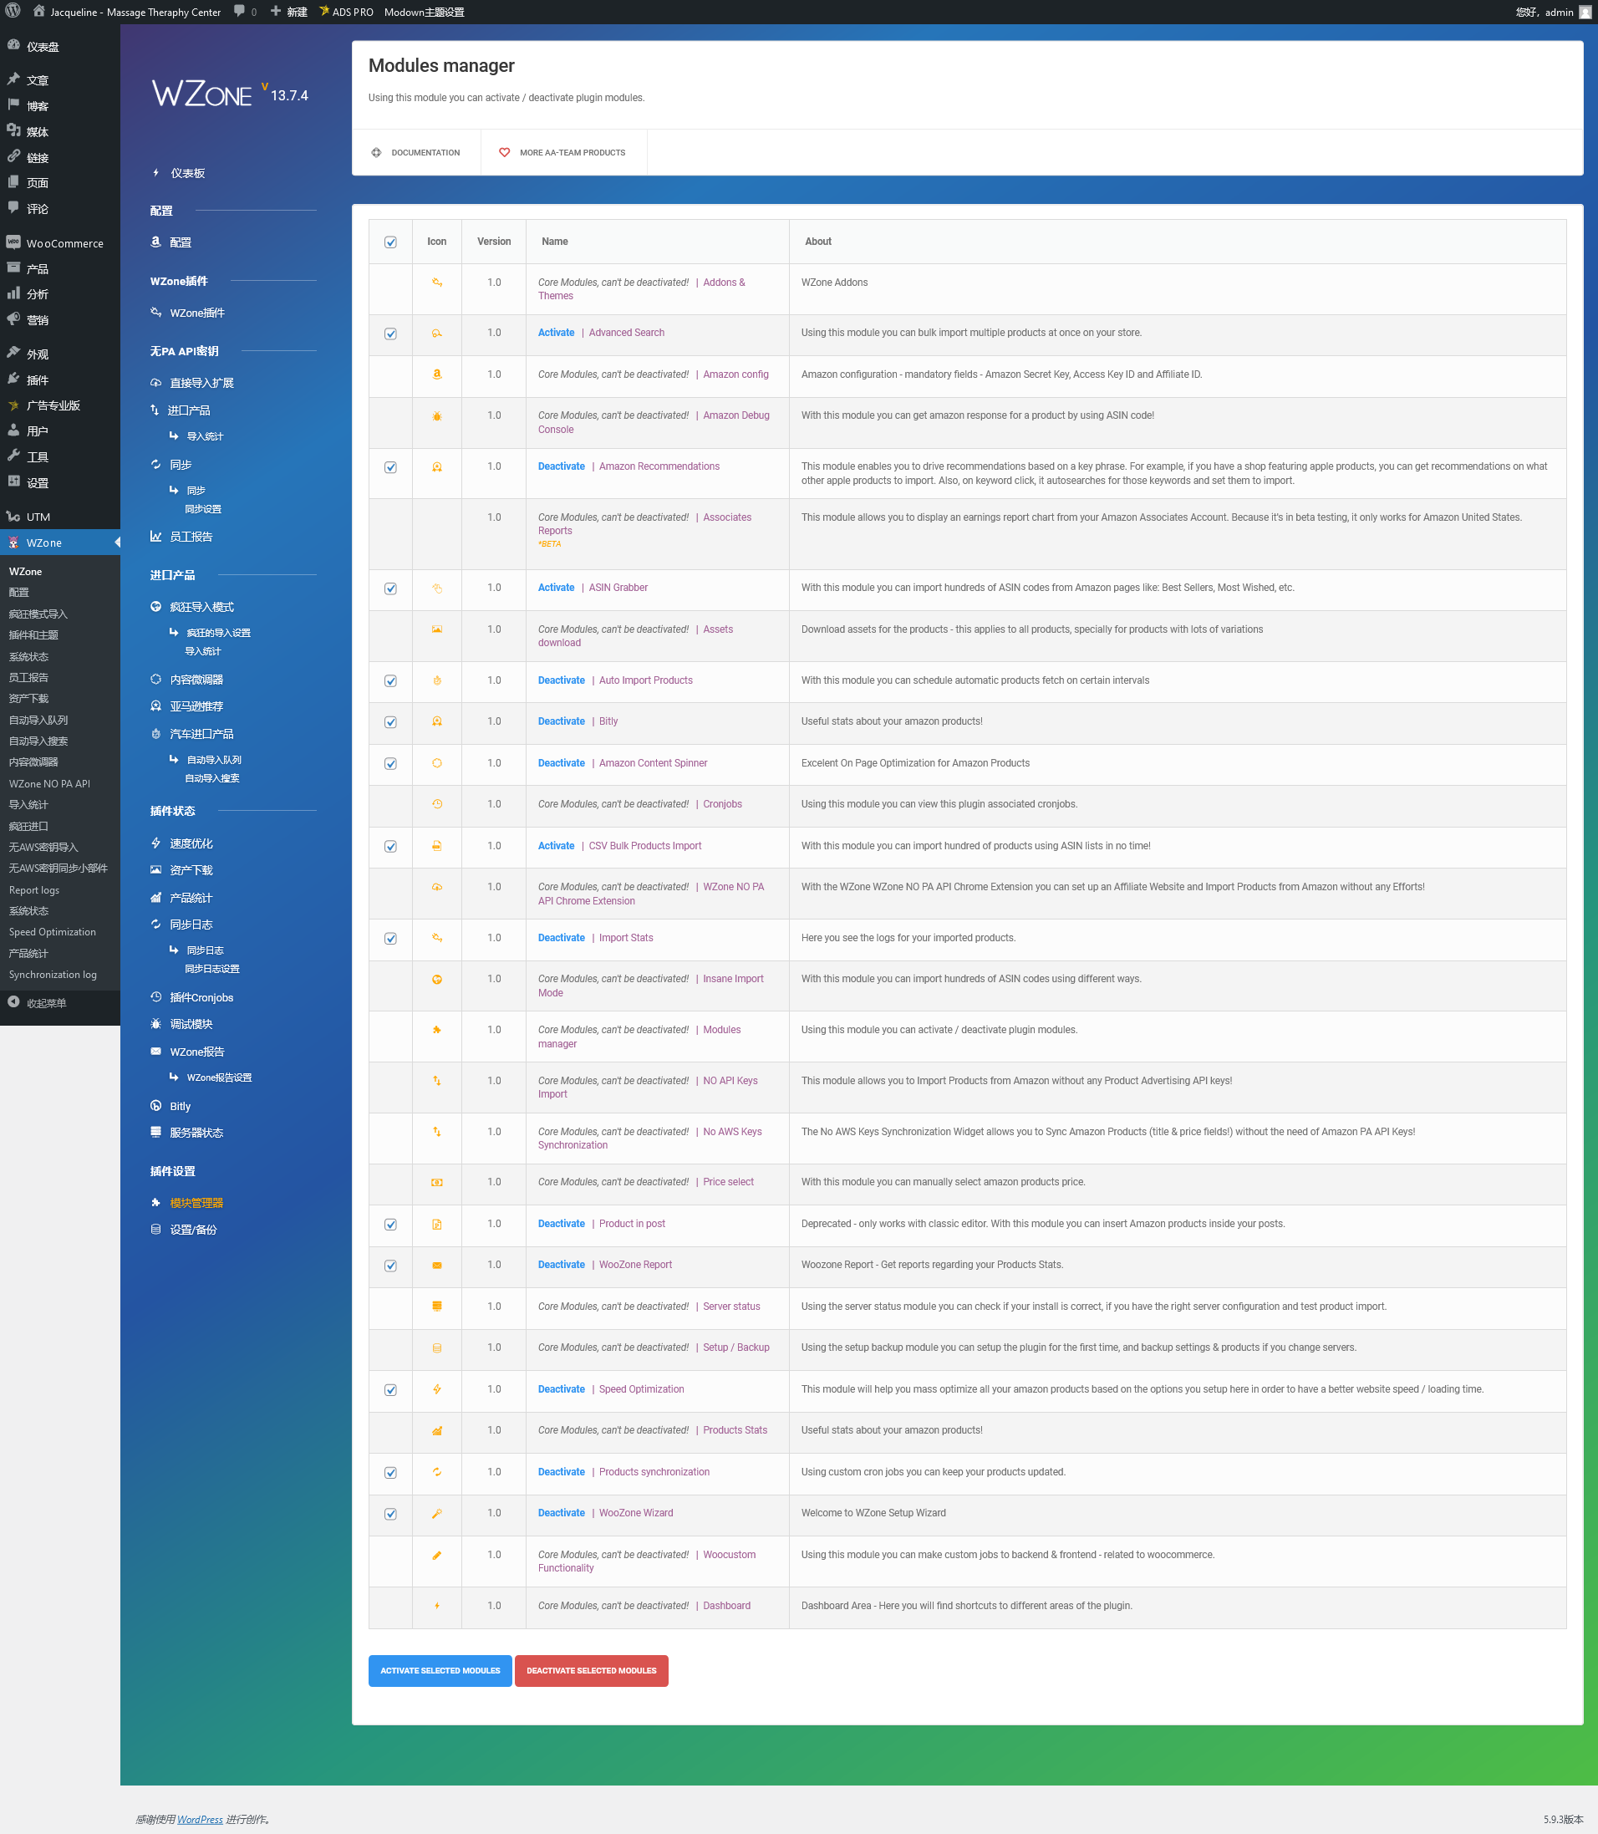Click Deactivate Selected Modules button
Screen dimensions: 1598x1834
pyautogui.click(x=591, y=1670)
